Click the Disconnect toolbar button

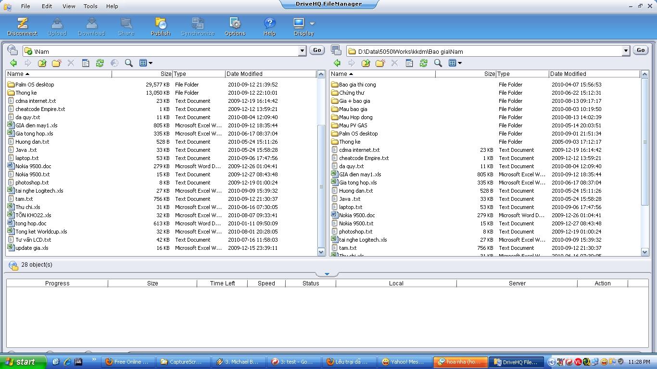tap(22, 26)
